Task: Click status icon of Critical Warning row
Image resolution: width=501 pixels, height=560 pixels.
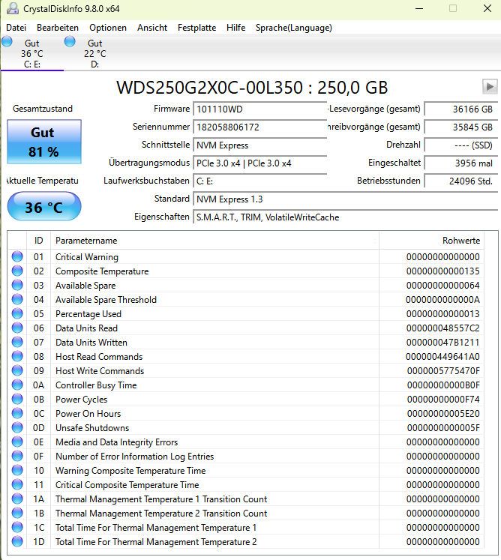Action: point(17,256)
